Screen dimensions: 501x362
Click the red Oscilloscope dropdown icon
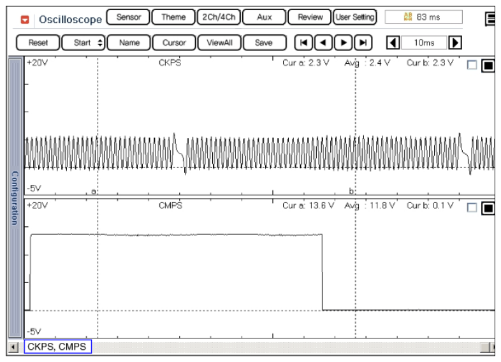point(25,20)
